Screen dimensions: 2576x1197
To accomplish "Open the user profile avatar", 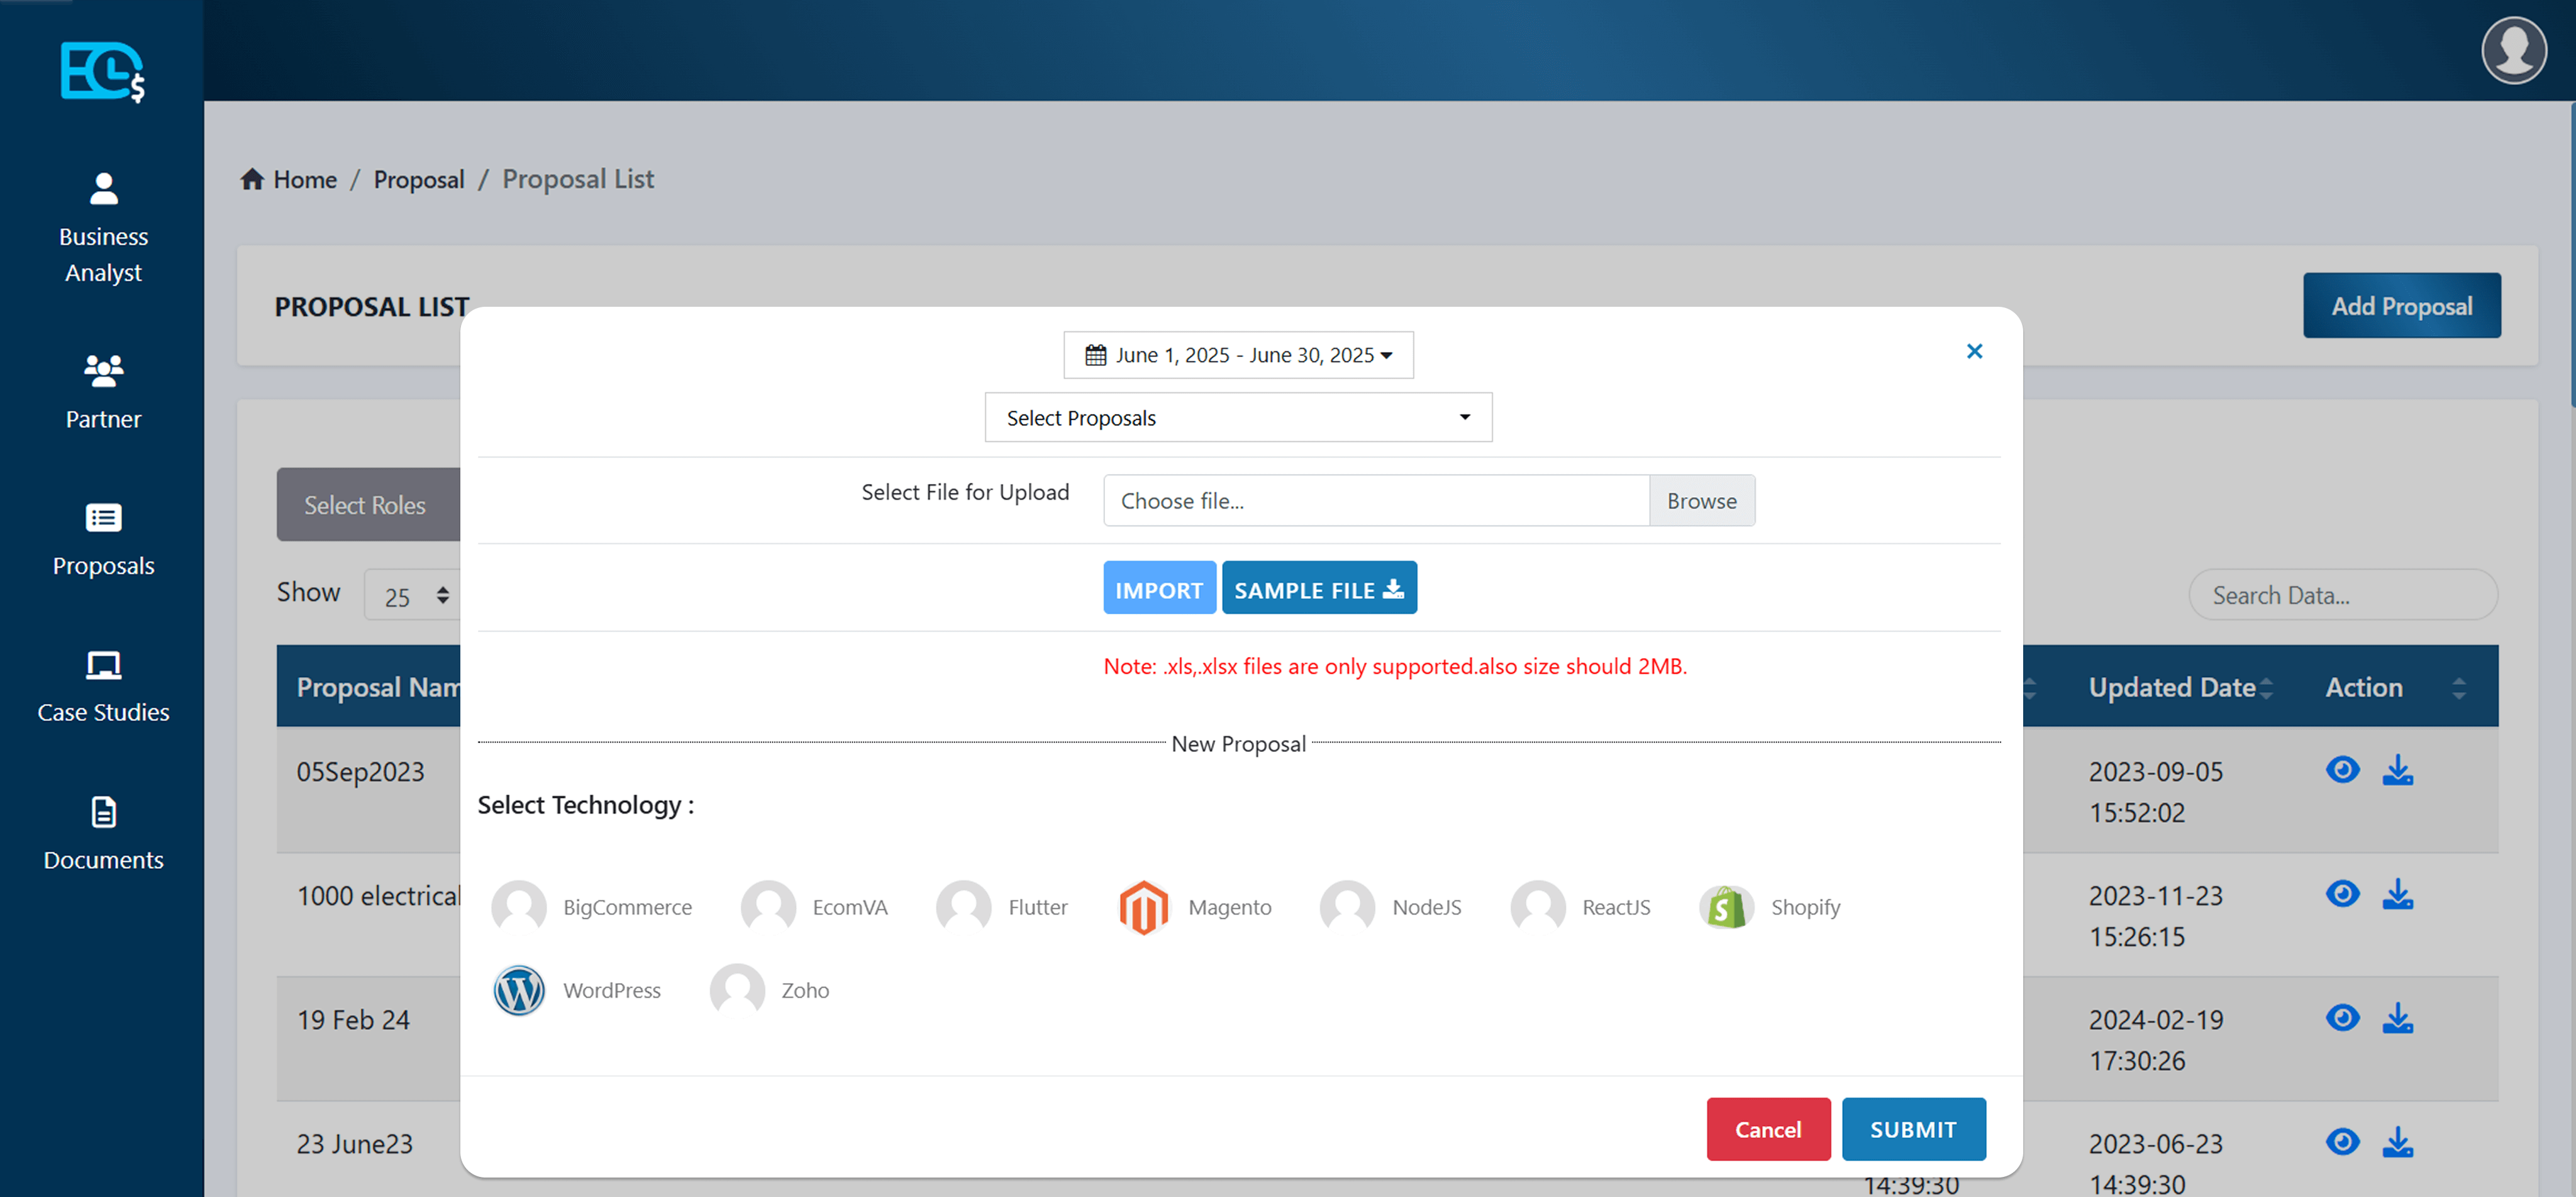I will pos(2513,50).
